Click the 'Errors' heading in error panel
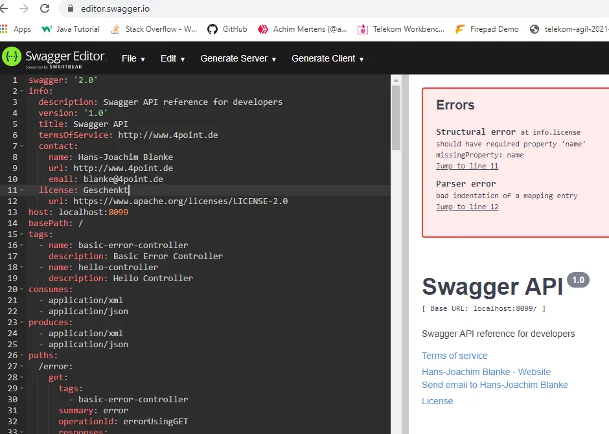 (455, 105)
